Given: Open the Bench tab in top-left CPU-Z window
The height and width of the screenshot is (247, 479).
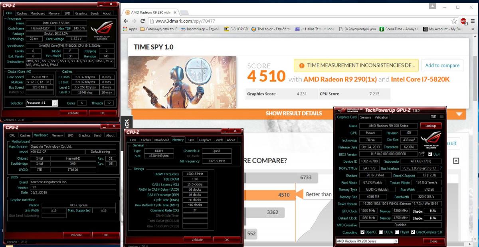Looking at the screenshot, I should (x=95, y=13).
